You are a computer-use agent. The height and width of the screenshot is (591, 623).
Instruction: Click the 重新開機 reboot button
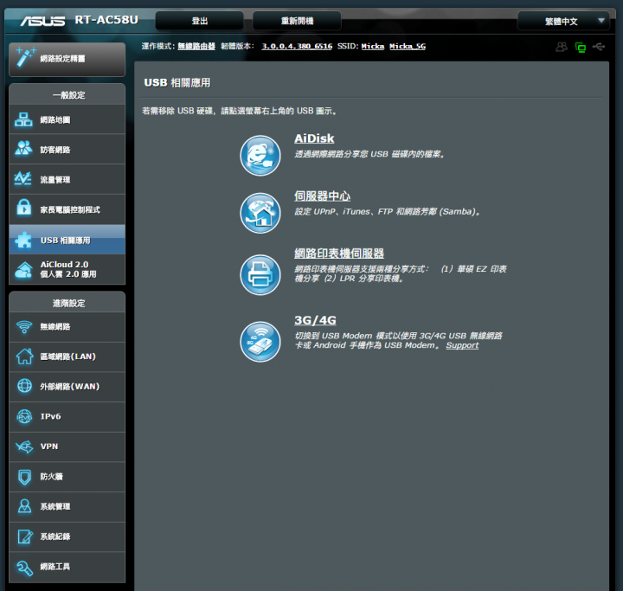297,21
